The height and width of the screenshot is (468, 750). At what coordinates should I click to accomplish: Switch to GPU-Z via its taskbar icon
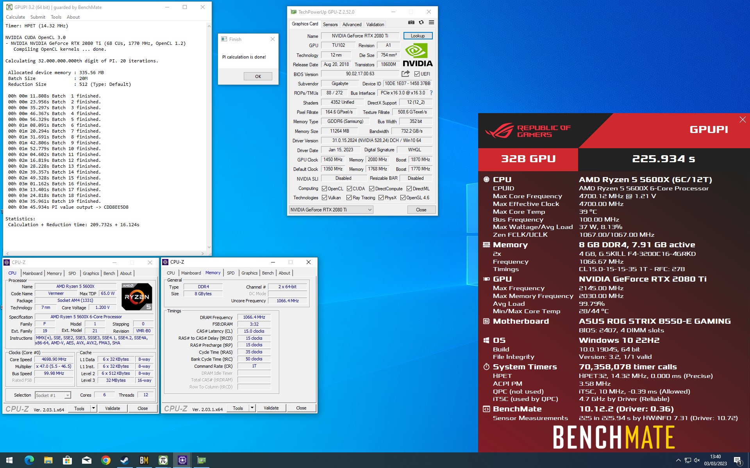pyautogui.click(x=201, y=460)
